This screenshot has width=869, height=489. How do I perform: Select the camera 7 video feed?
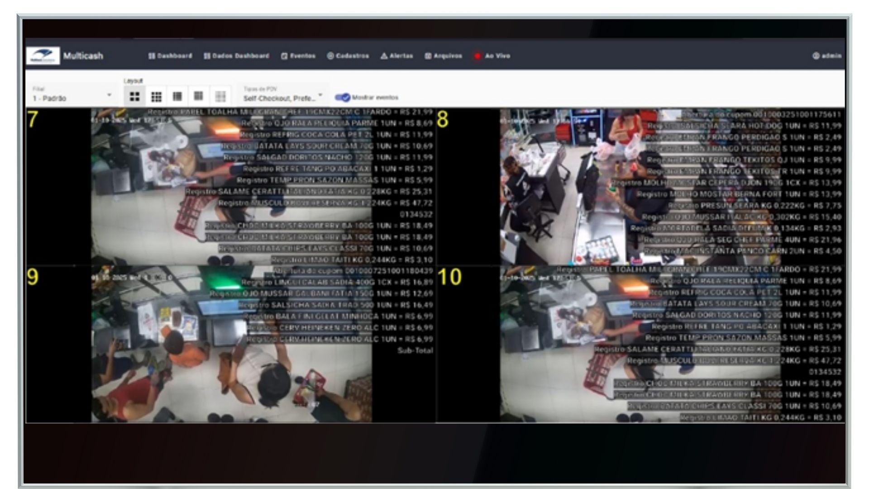[x=231, y=187]
